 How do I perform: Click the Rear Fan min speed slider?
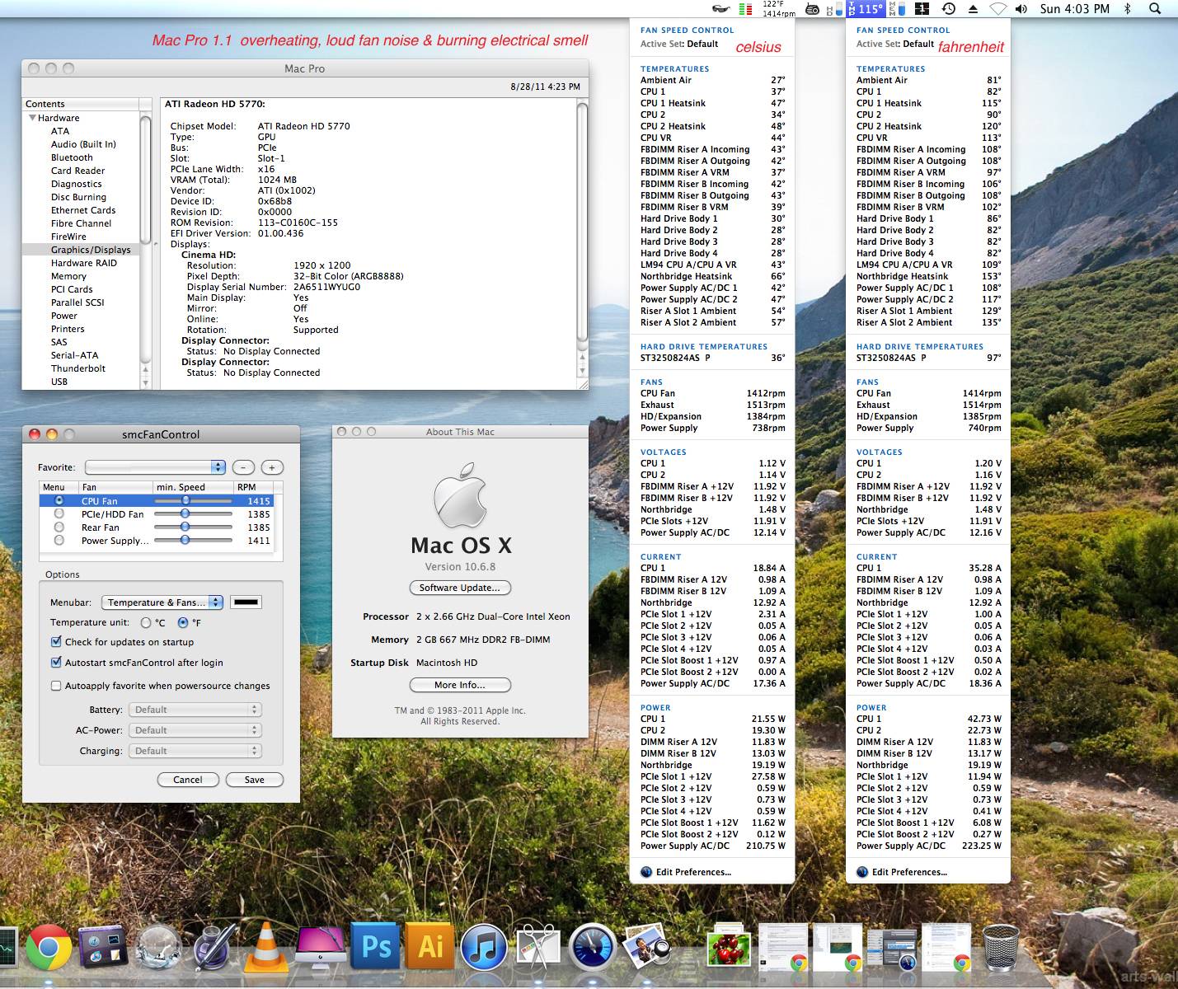pos(193,527)
